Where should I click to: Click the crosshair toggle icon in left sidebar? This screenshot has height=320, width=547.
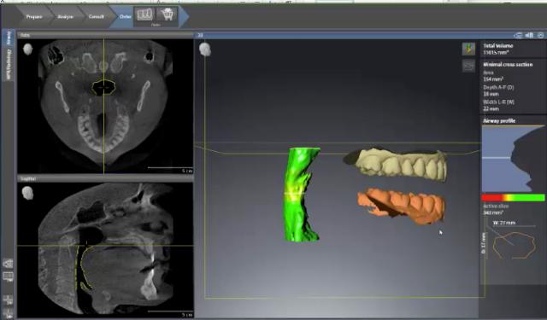tap(8, 300)
